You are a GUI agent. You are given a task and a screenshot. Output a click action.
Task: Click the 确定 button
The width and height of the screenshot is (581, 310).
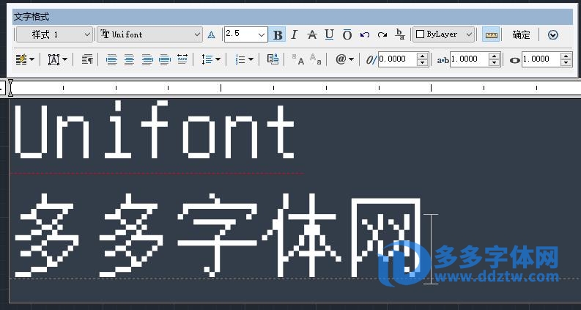tap(521, 34)
